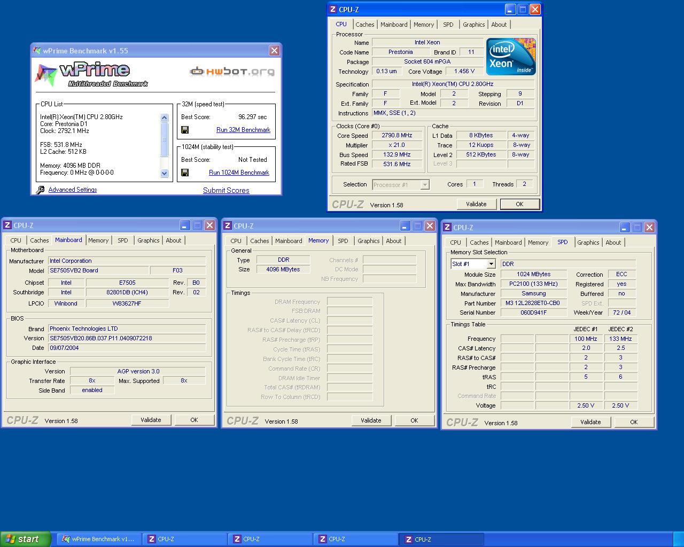Select the Samsung manufacturer field
This screenshot has height=547, width=684.
point(534,294)
